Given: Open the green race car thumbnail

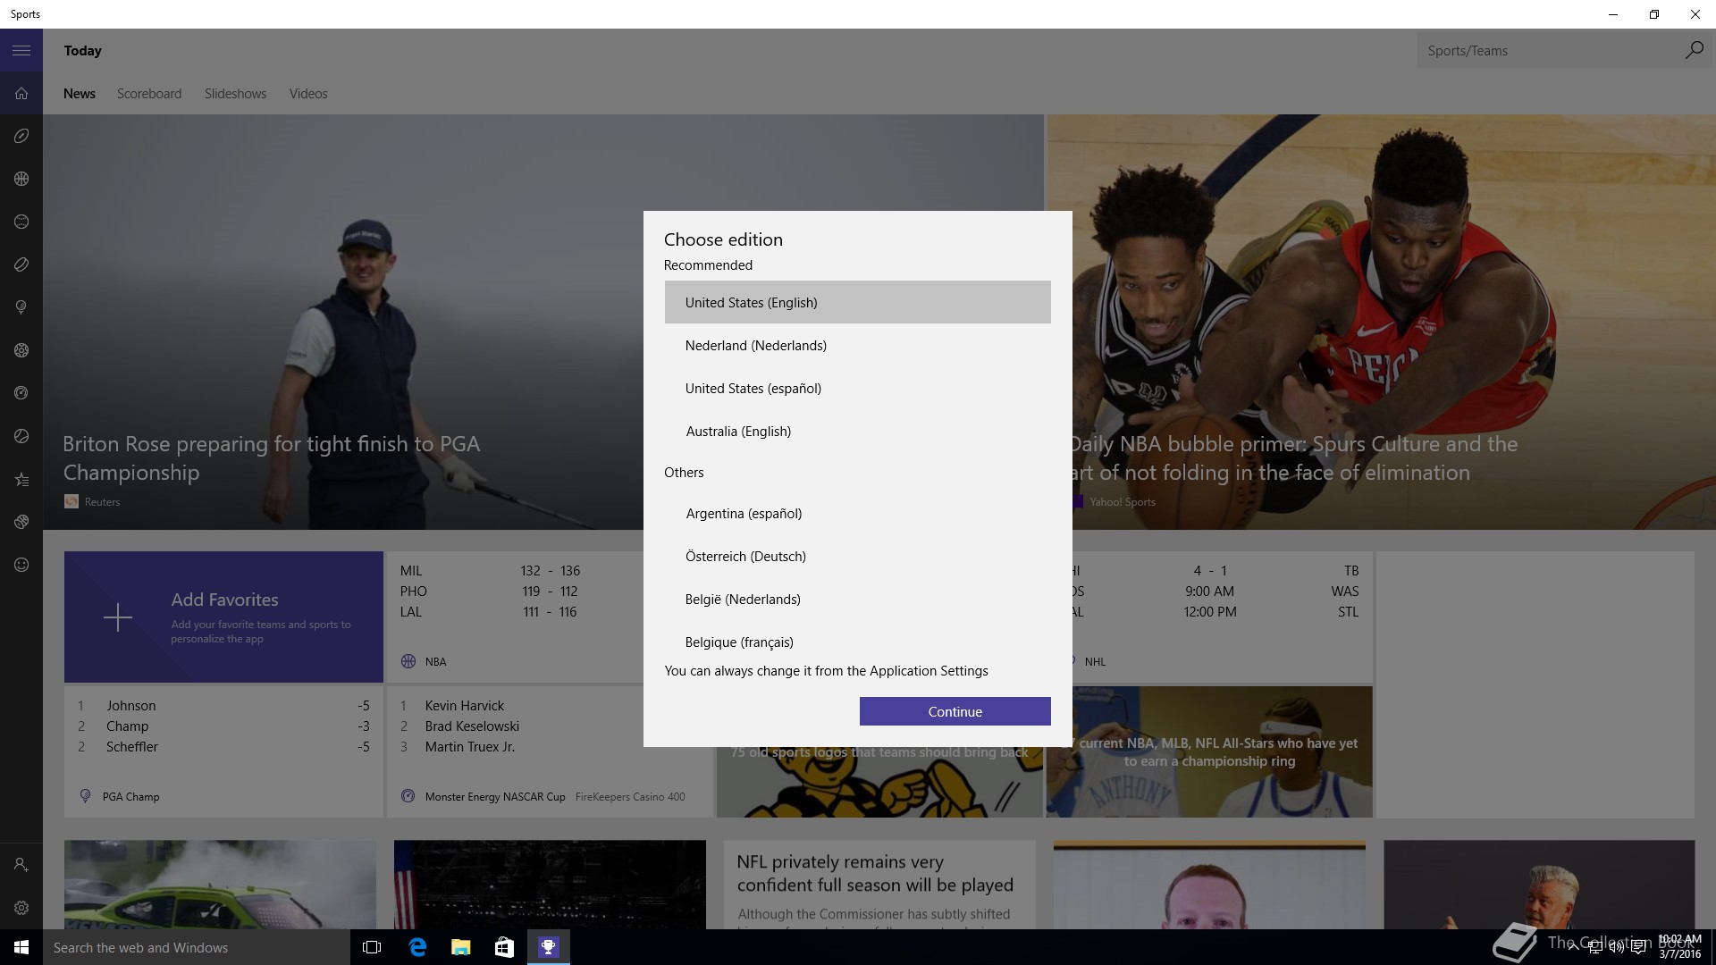Looking at the screenshot, I should tap(220, 885).
